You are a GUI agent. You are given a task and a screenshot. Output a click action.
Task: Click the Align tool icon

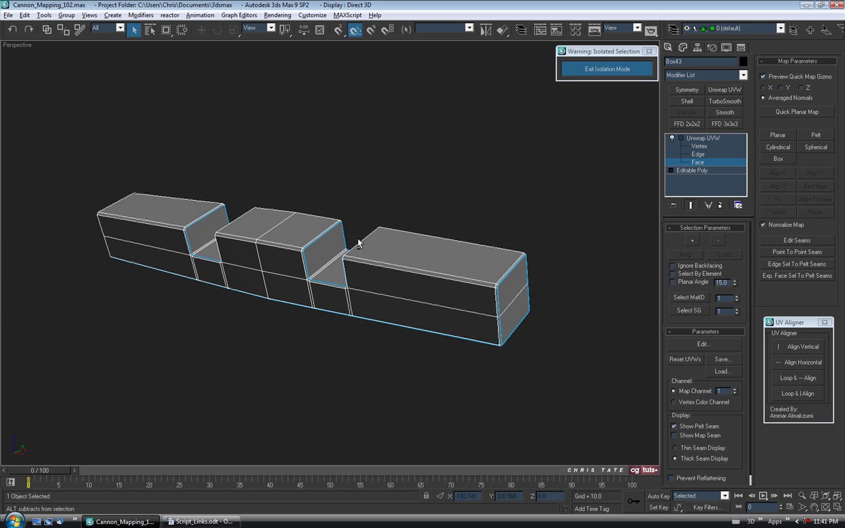pyautogui.click(x=502, y=29)
